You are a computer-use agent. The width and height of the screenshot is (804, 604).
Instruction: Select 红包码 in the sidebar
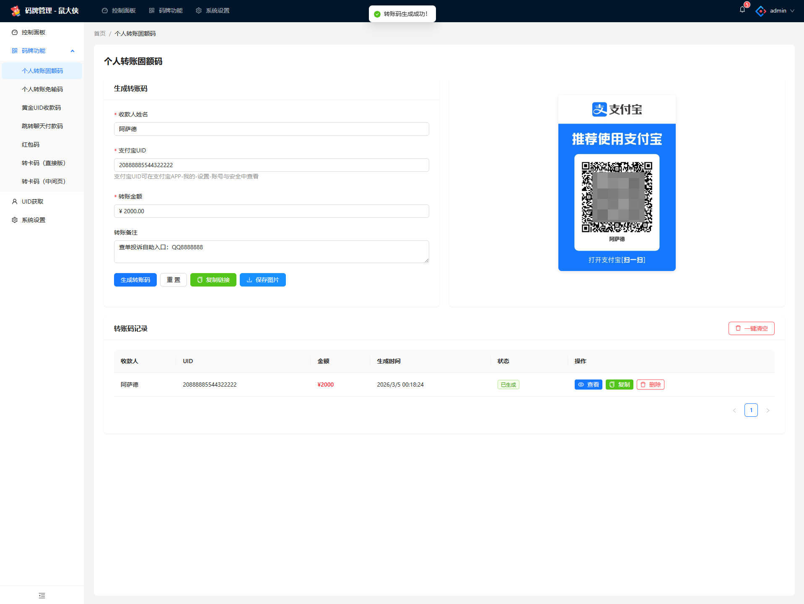pos(31,145)
